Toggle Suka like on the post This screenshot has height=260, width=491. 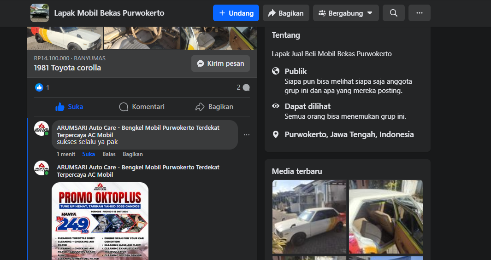69,107
